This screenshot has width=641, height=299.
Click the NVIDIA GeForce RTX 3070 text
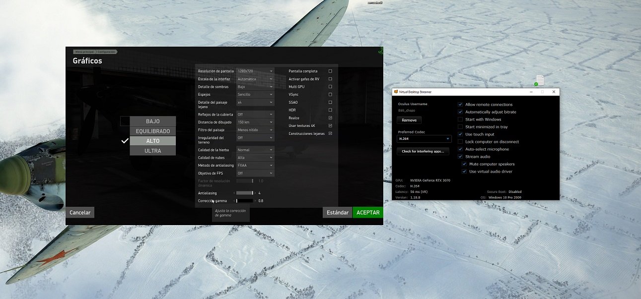click(430, 180)
